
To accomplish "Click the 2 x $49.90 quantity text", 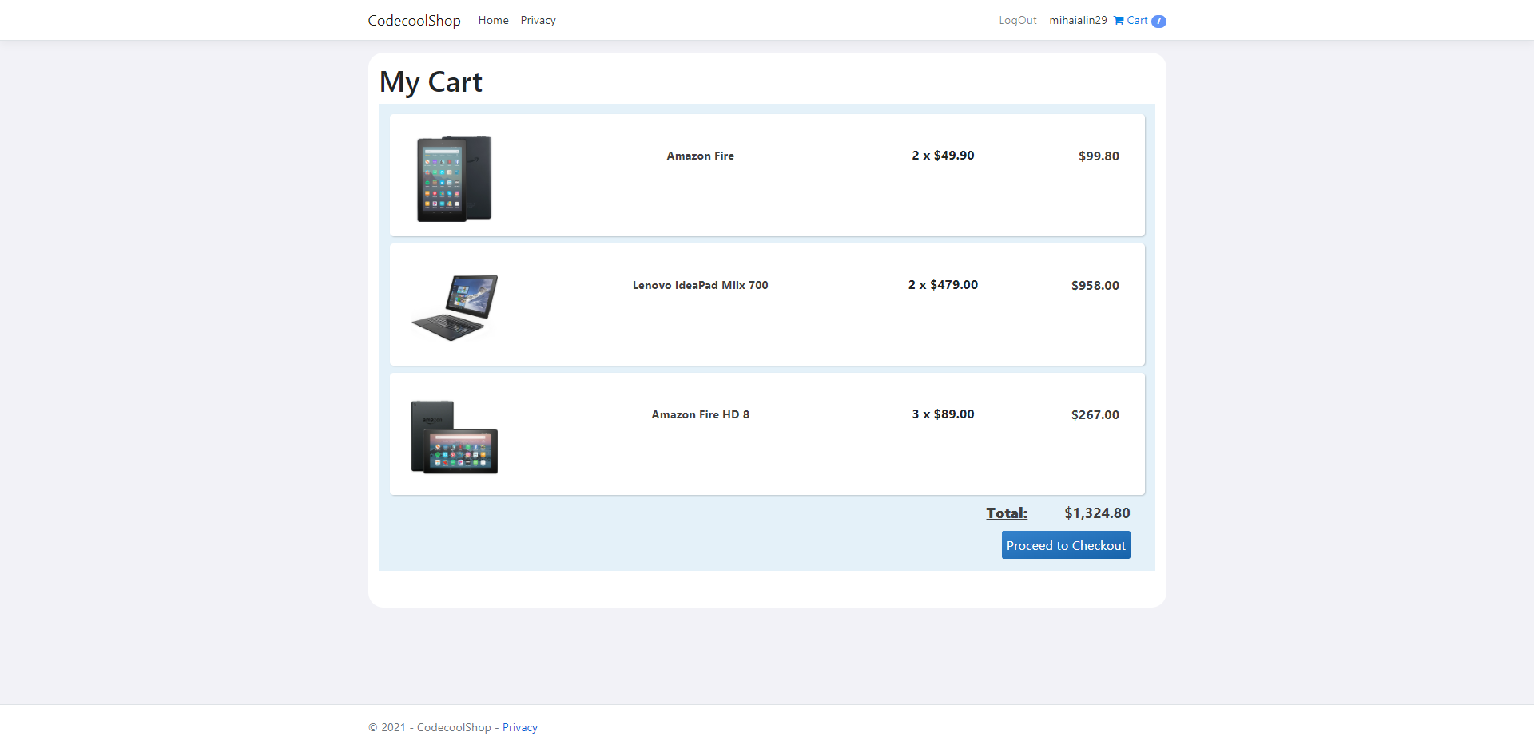I will point(943,156).
